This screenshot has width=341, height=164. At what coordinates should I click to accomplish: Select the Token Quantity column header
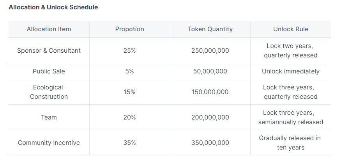tap(210, 29)
